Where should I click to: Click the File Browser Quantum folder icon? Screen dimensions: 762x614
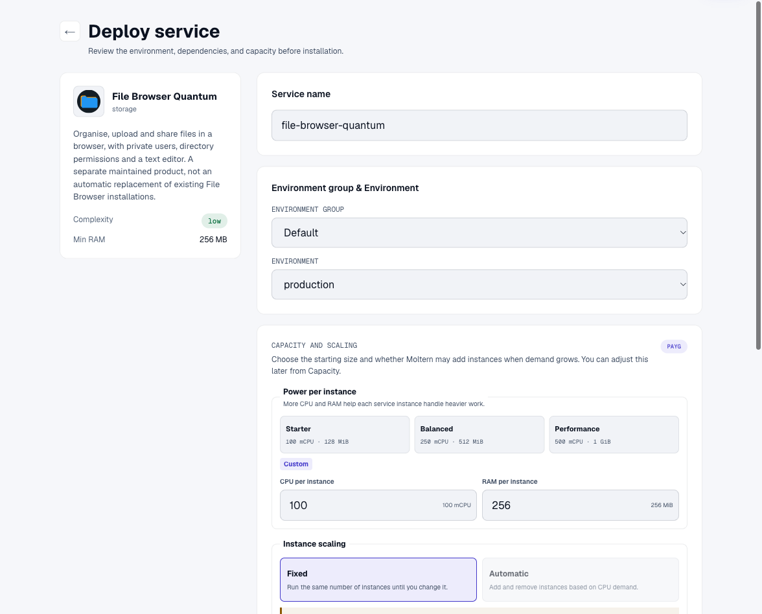(89, 102)
